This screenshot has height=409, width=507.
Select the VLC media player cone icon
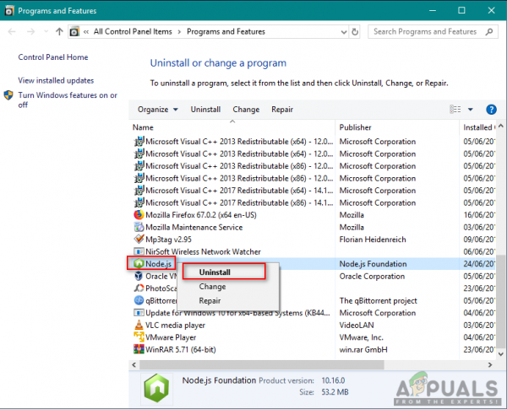[139, 325]
